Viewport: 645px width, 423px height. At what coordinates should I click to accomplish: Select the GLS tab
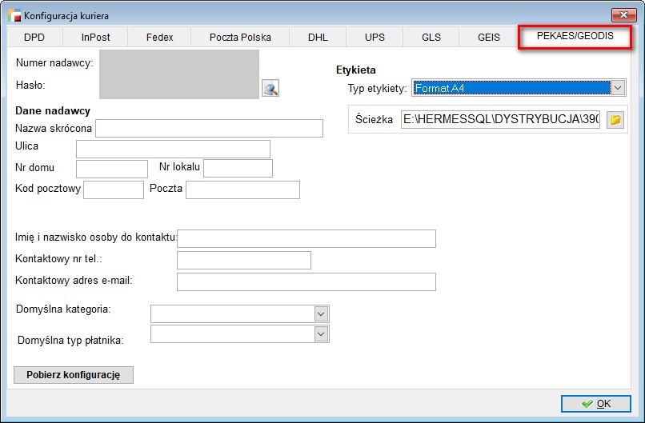431,37
